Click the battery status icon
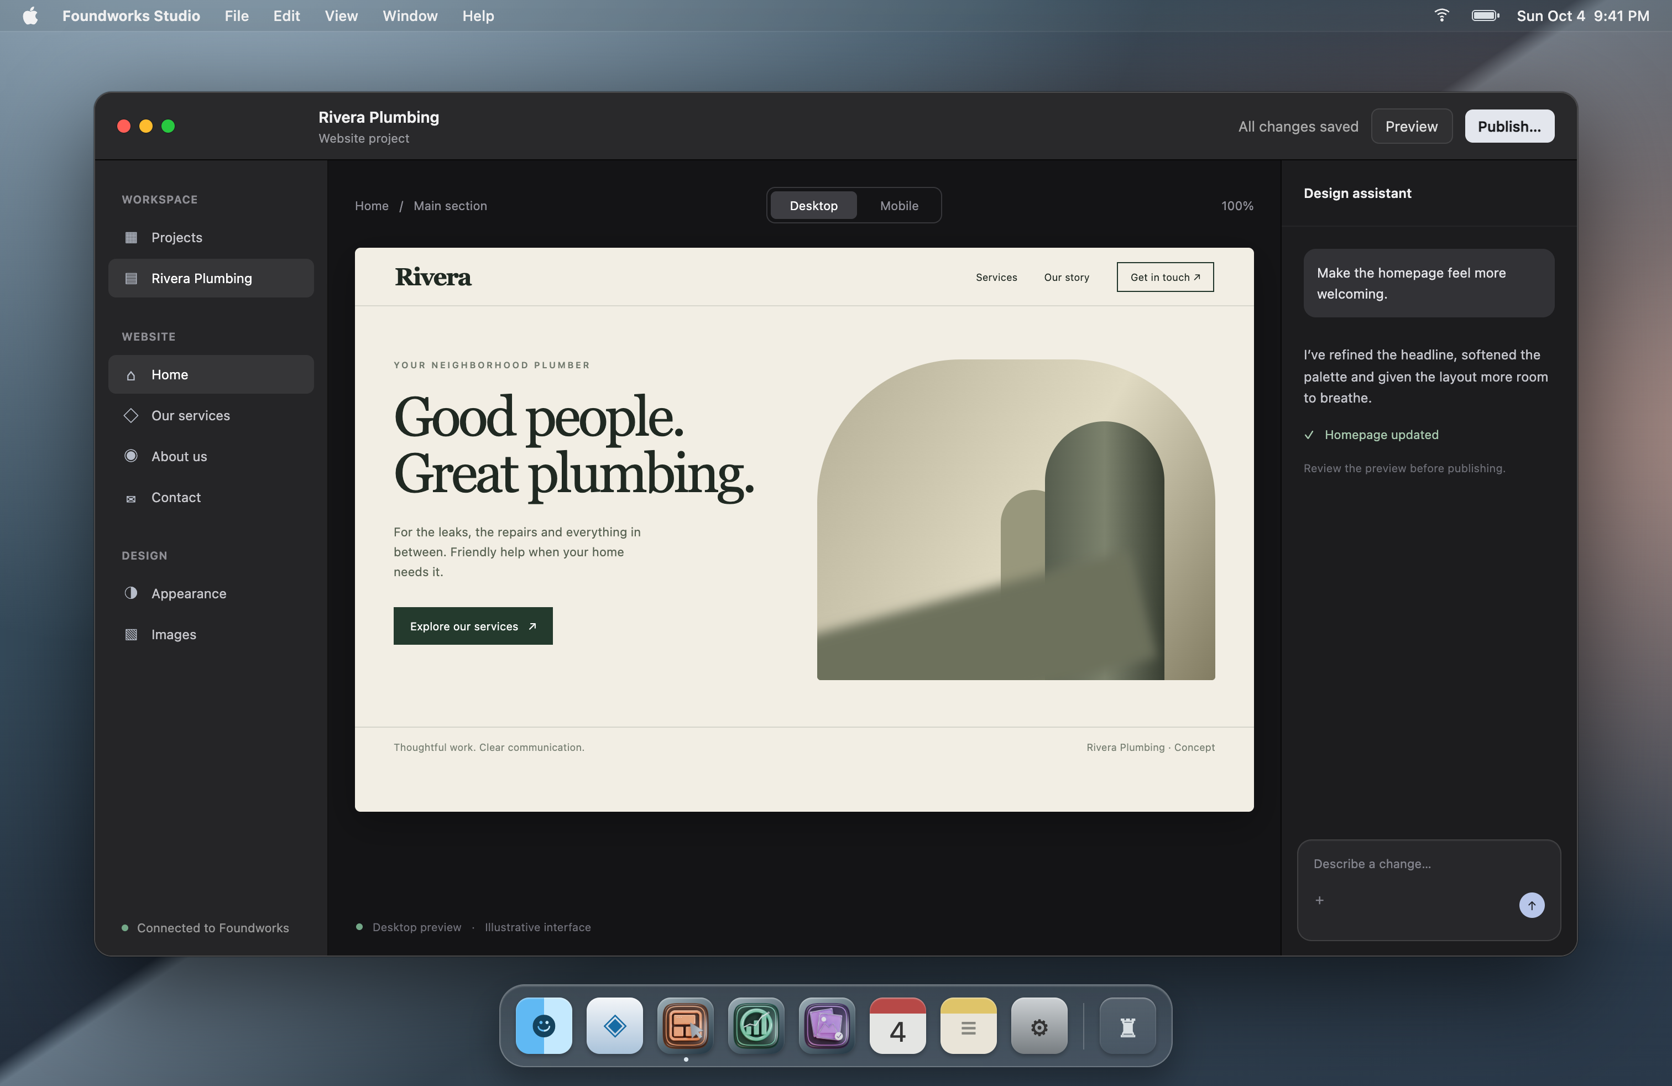1672x1086 pixels. point(1485,15)
